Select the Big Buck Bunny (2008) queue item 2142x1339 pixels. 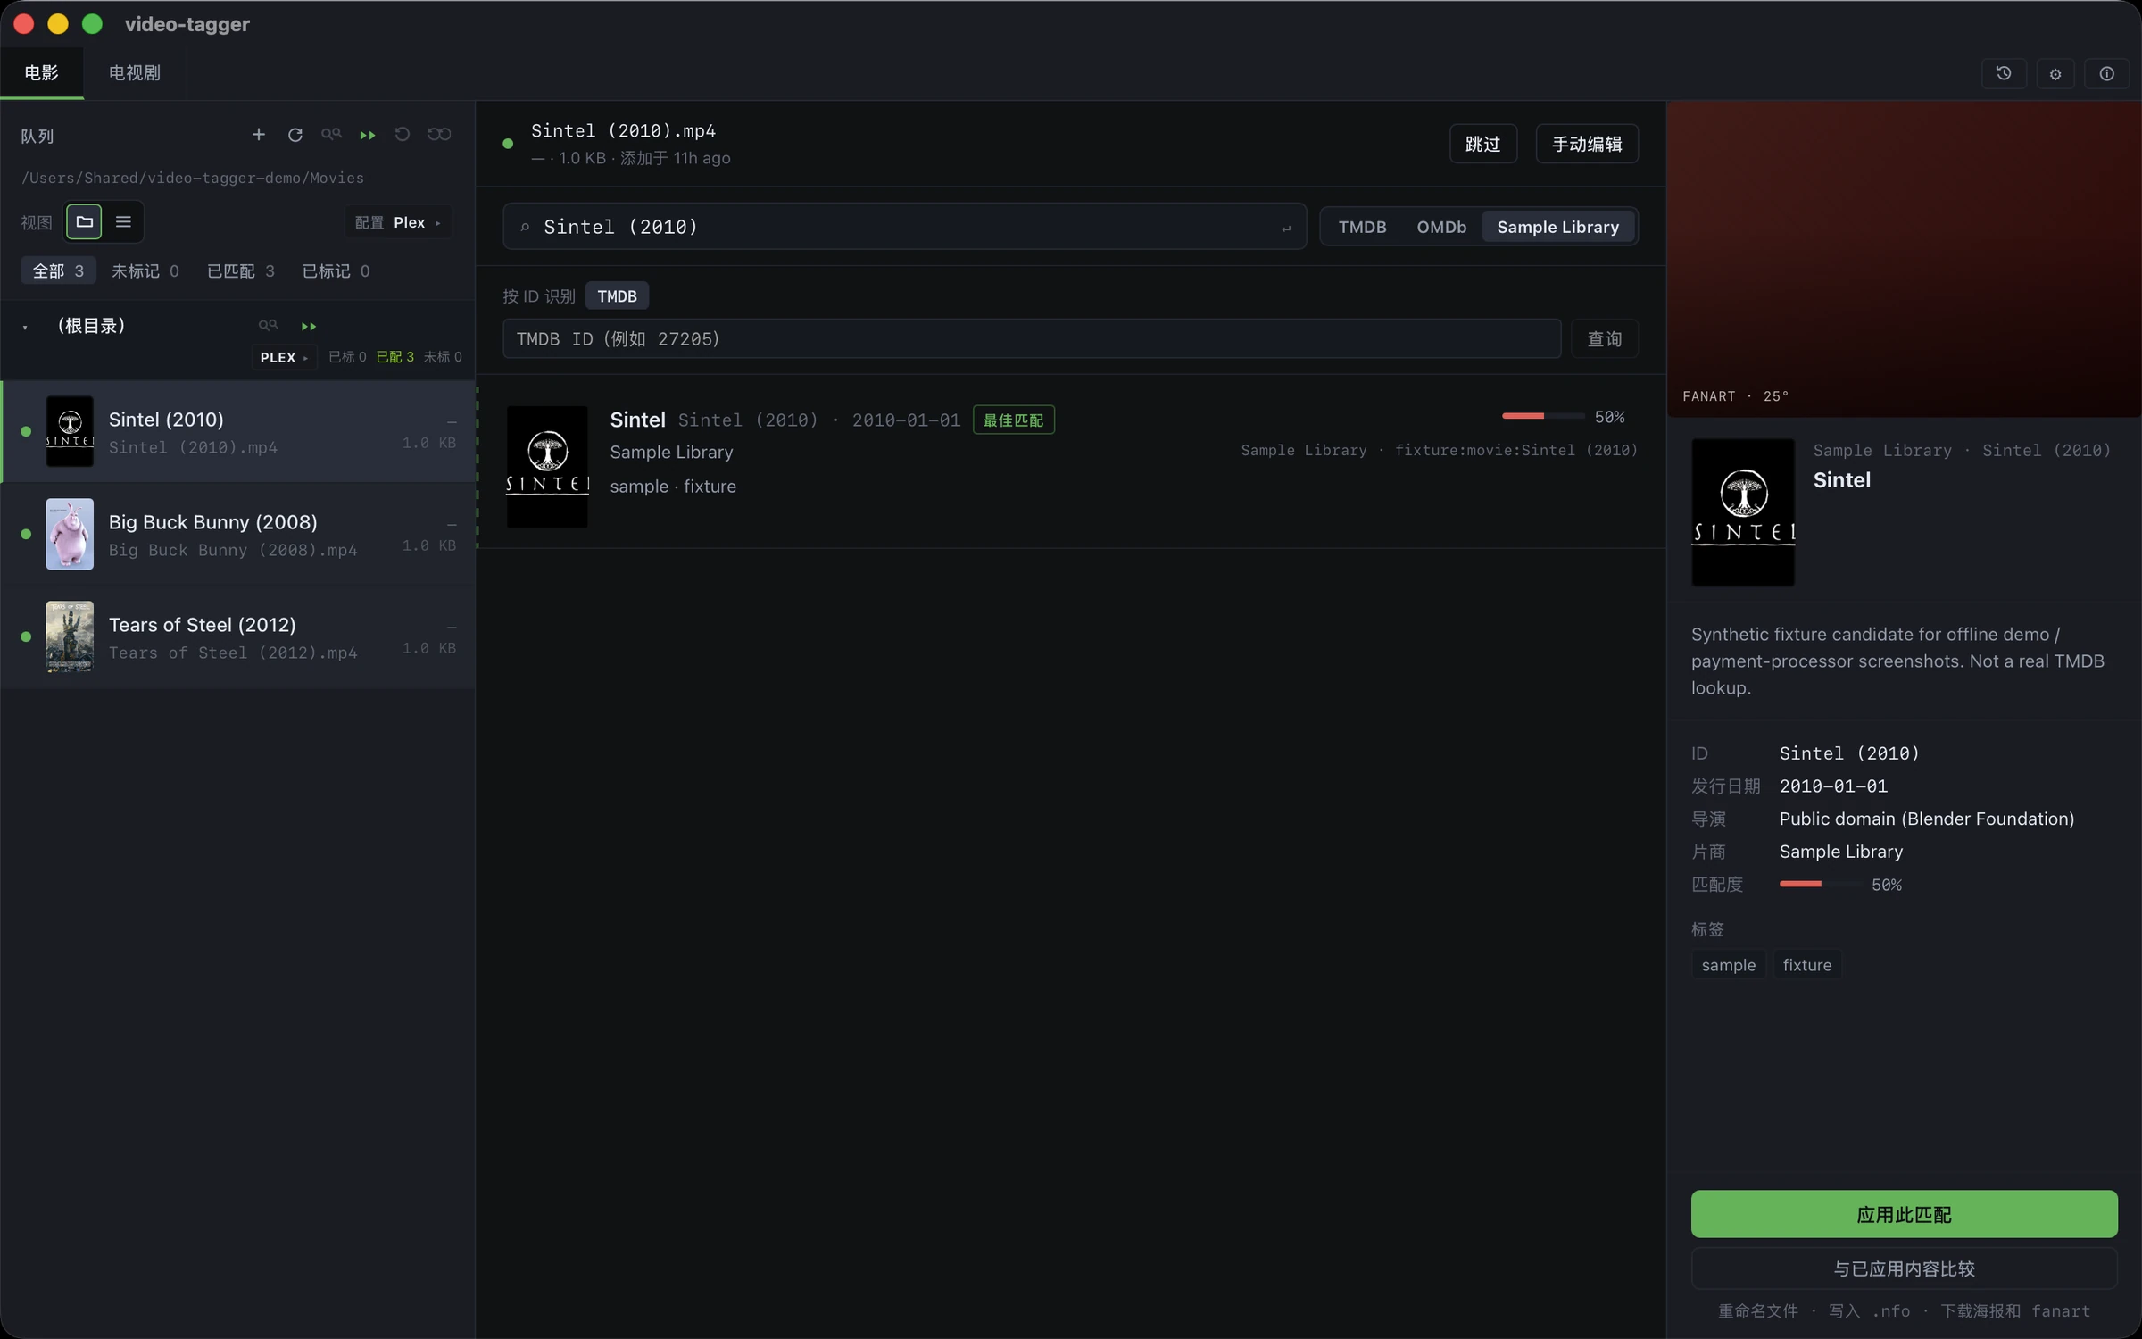239,534
